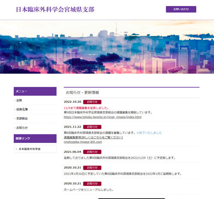
Task: Click the お知らせ tag for 2021.11.22
Action: pyautogui.click(x=92, y=127)
